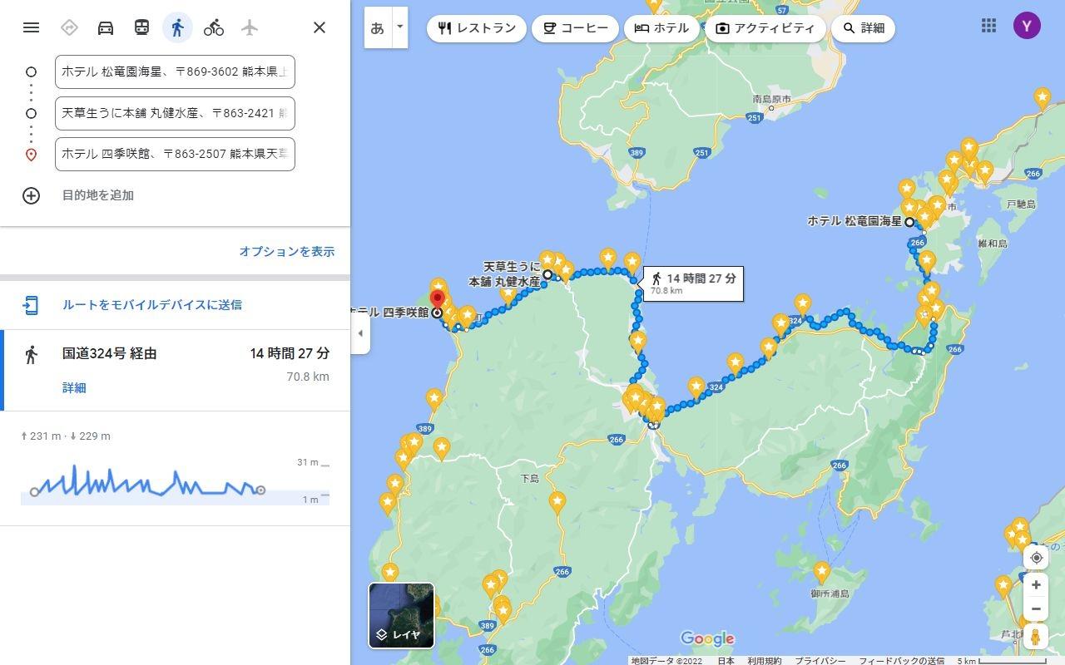This screenshot has height=665, width=1065.
Task: Click the 維和島 island label
Action: [993, 244]
